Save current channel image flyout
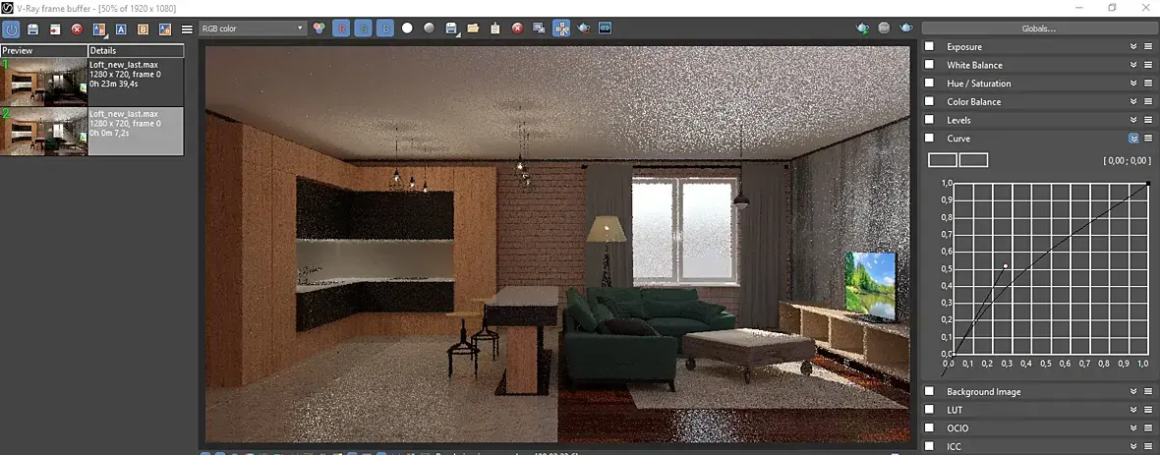The width and height of the screenshot is (1160, 455). 451,28
